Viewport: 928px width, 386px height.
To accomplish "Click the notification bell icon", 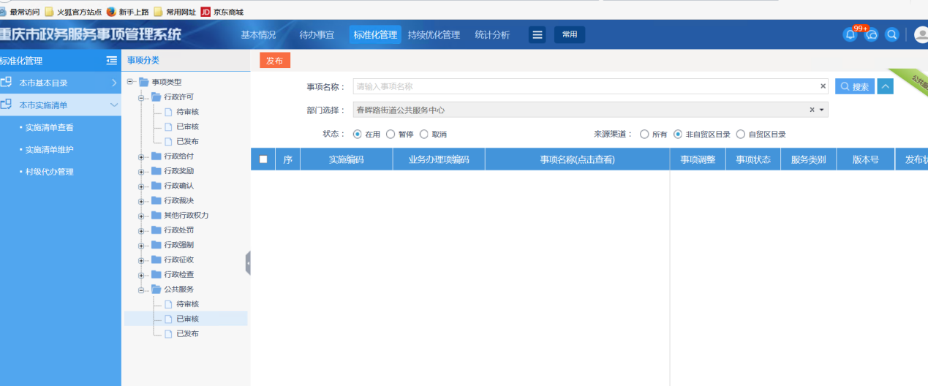I will 850,35.
